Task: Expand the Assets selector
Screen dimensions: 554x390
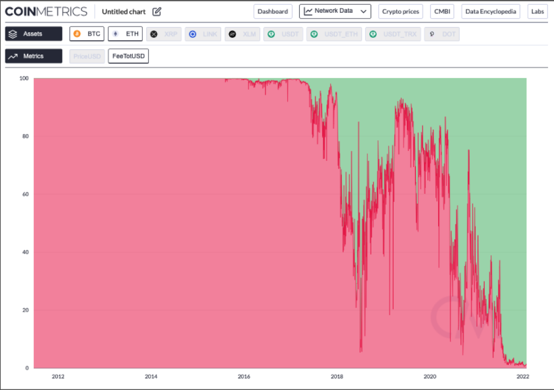Action: click(34, 34)
